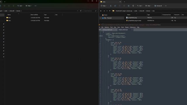Select the pumpkinblur.png.mcmeta file

pyautogui.click(x=134, y=20)
